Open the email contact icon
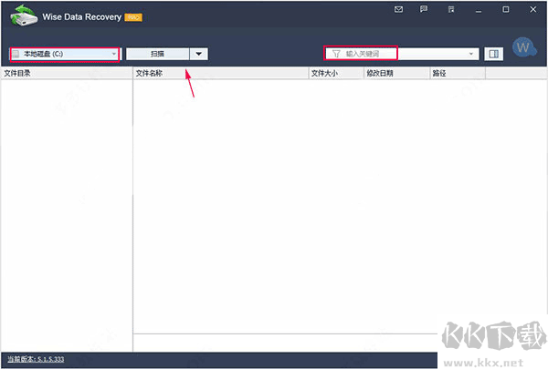Viewport: 548px width, 369px height. pyautogui.click(x=398, y=9)
